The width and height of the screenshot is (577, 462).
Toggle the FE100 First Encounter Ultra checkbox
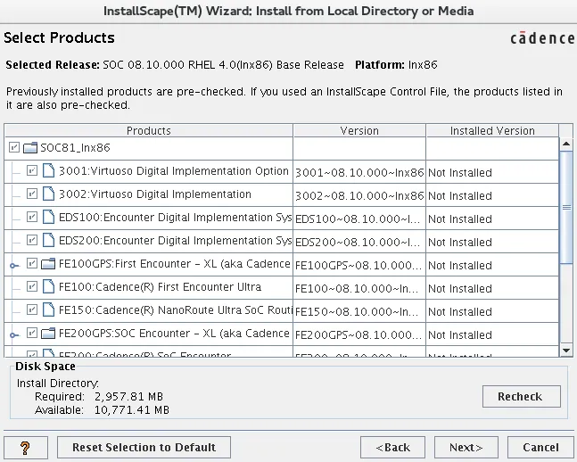point(32,287)
